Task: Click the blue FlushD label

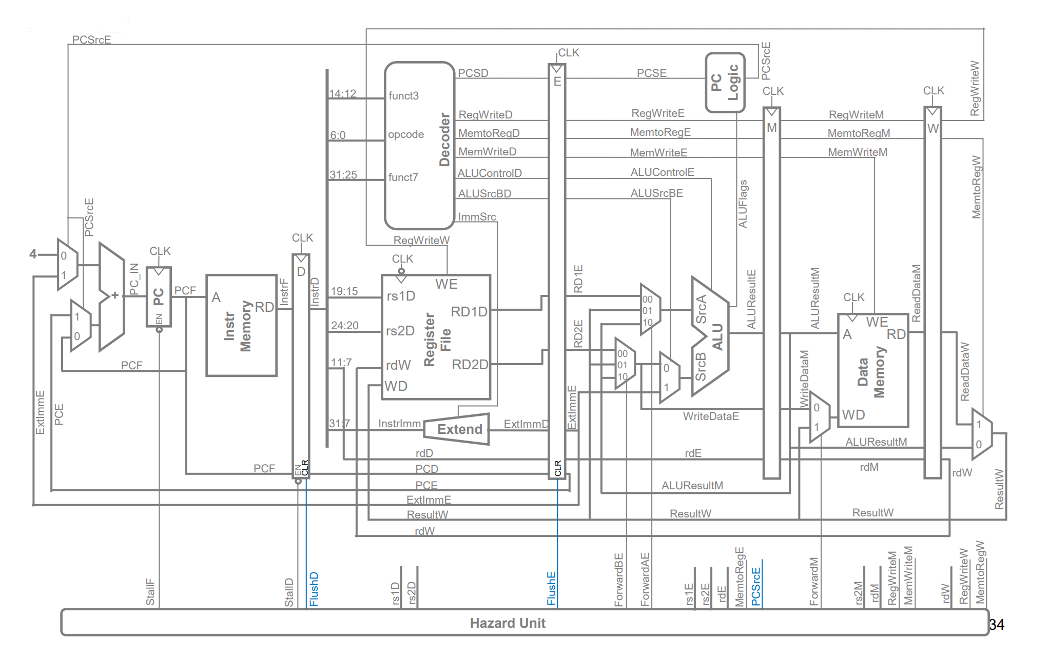Action: [x=314, y=588]
